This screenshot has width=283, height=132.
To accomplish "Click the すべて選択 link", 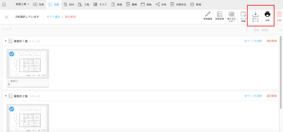I will [53, 17].
